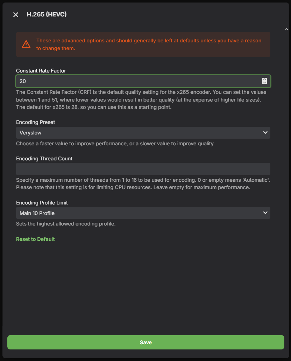Decrease Constant Rate Factor using down stepper
The height and width of the screenshot is (361, 291).
pyautogui.click(x=264, y=82)
